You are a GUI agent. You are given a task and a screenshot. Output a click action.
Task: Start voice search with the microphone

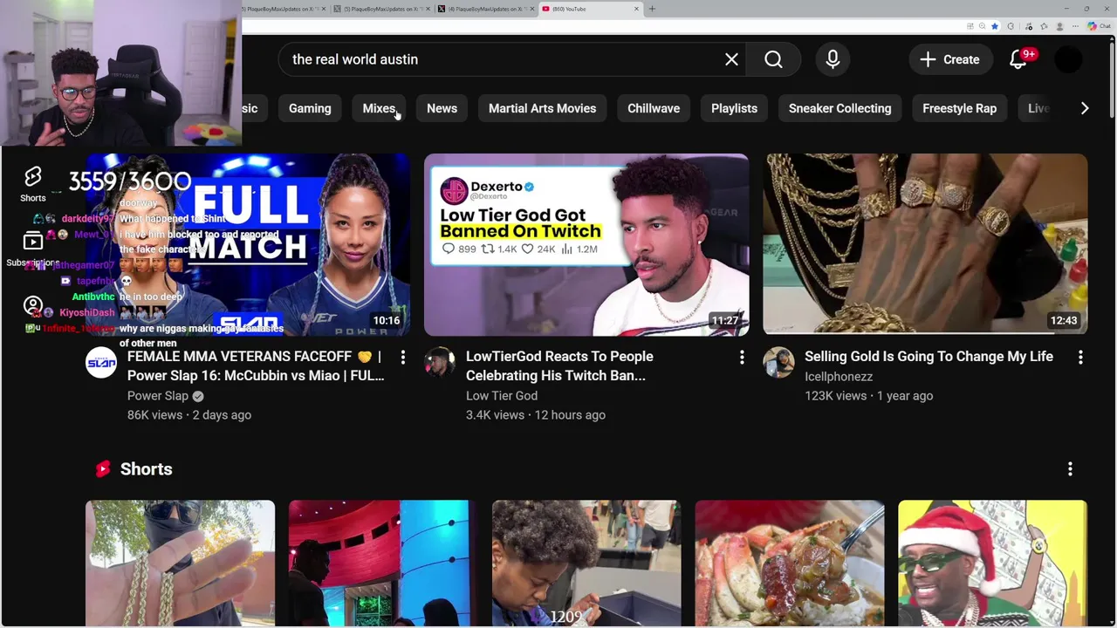pyautogui.click(x=833, y=59)
